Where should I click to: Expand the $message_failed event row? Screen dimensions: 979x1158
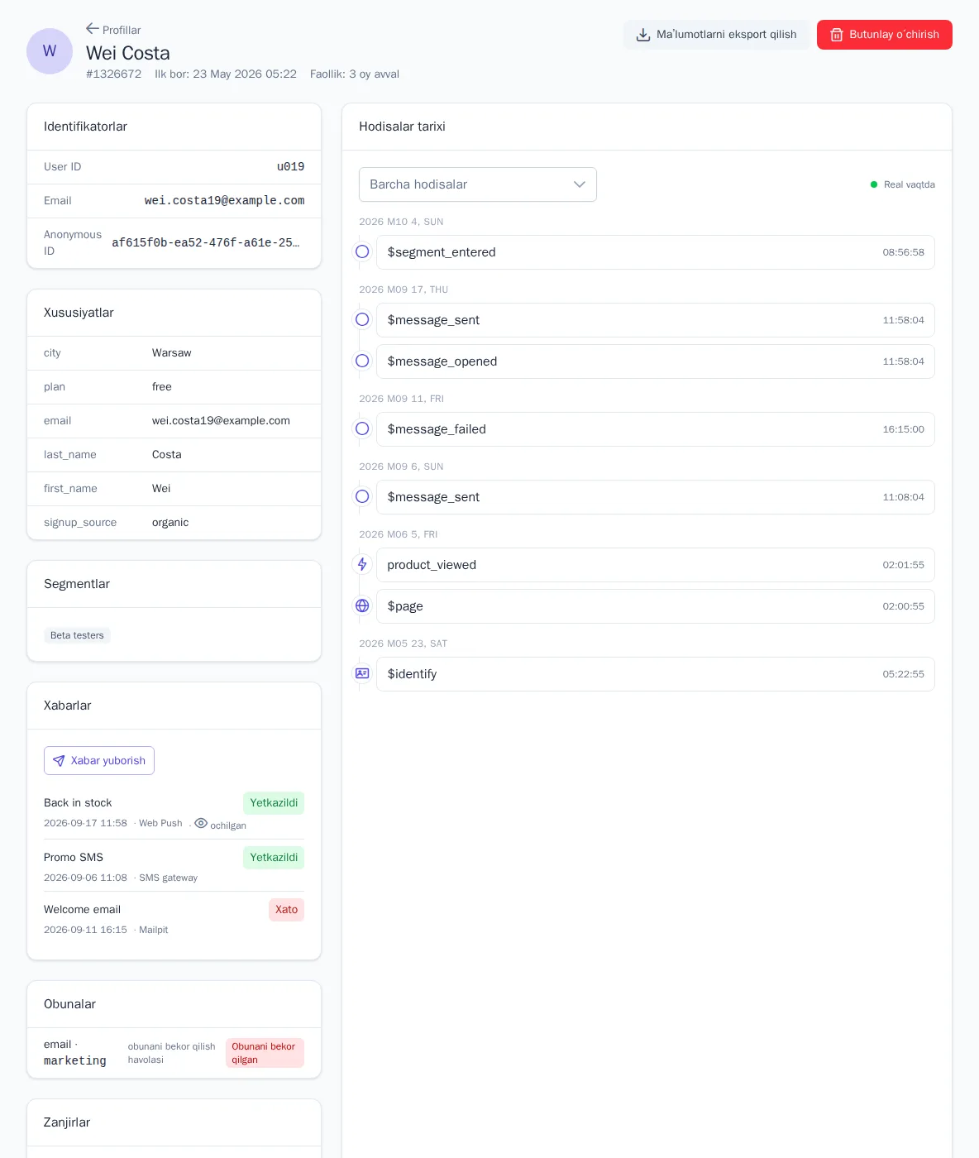tap(655, 429)
